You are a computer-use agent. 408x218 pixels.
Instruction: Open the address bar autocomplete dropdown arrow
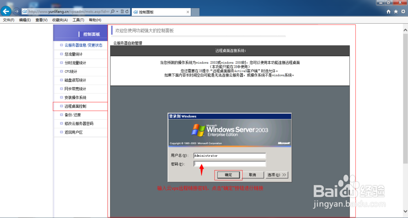click(117, 11)
